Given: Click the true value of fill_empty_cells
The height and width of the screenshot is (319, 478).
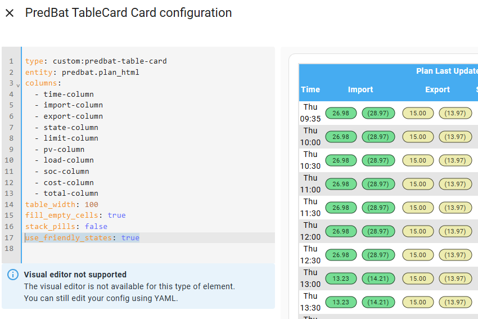Looking at the screenshot, I should (117, 215).
